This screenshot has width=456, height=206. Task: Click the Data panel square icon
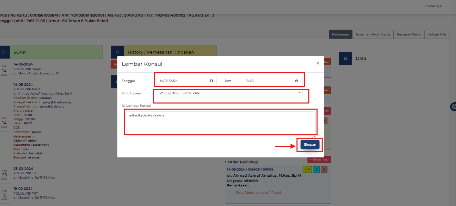pyautogui.click(x=345, y=58)
